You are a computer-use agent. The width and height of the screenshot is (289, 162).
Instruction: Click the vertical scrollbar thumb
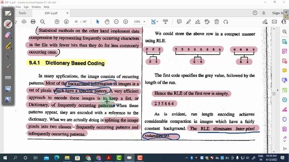[x=274, y=94]
